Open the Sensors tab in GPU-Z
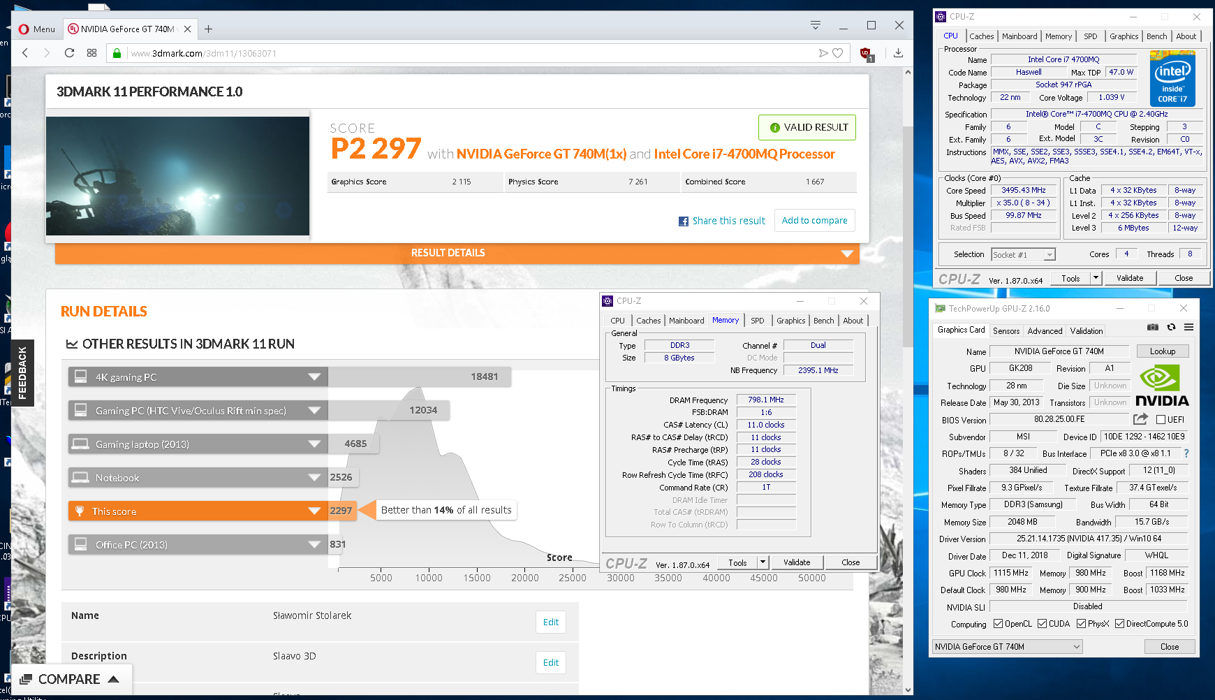This screenshot has width=1215, height=700. click(1006, 331)
